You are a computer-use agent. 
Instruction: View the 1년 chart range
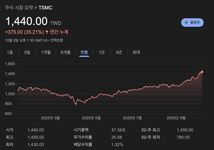click(101, 52)
